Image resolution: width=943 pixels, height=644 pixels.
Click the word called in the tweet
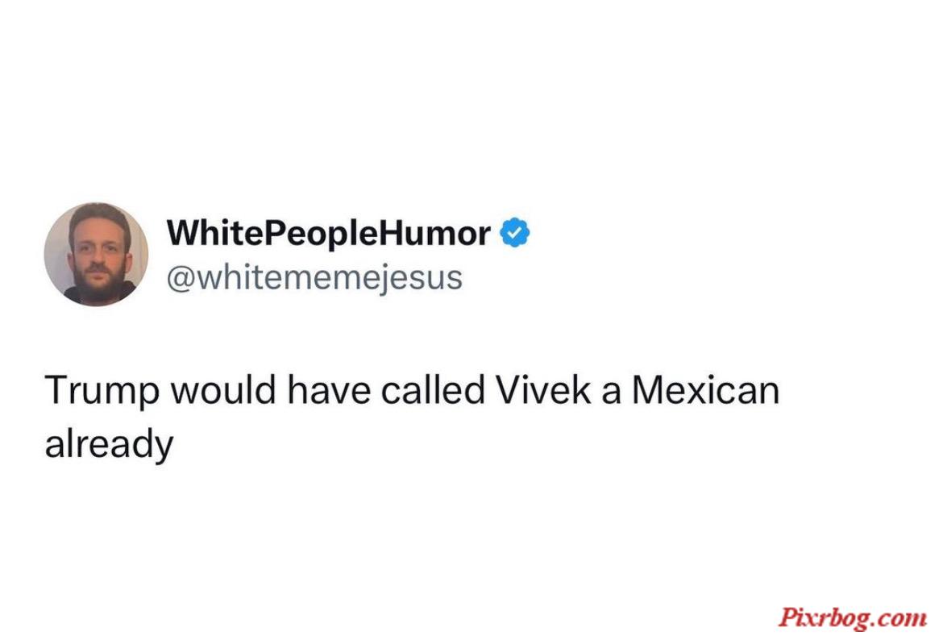click(x=433, y=389)
